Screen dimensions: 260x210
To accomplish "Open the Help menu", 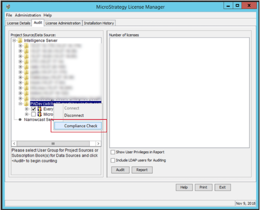I will 47,15.
